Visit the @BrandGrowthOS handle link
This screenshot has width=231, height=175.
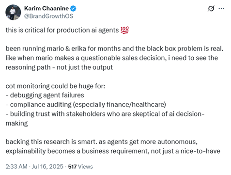(x=48, y=16)
